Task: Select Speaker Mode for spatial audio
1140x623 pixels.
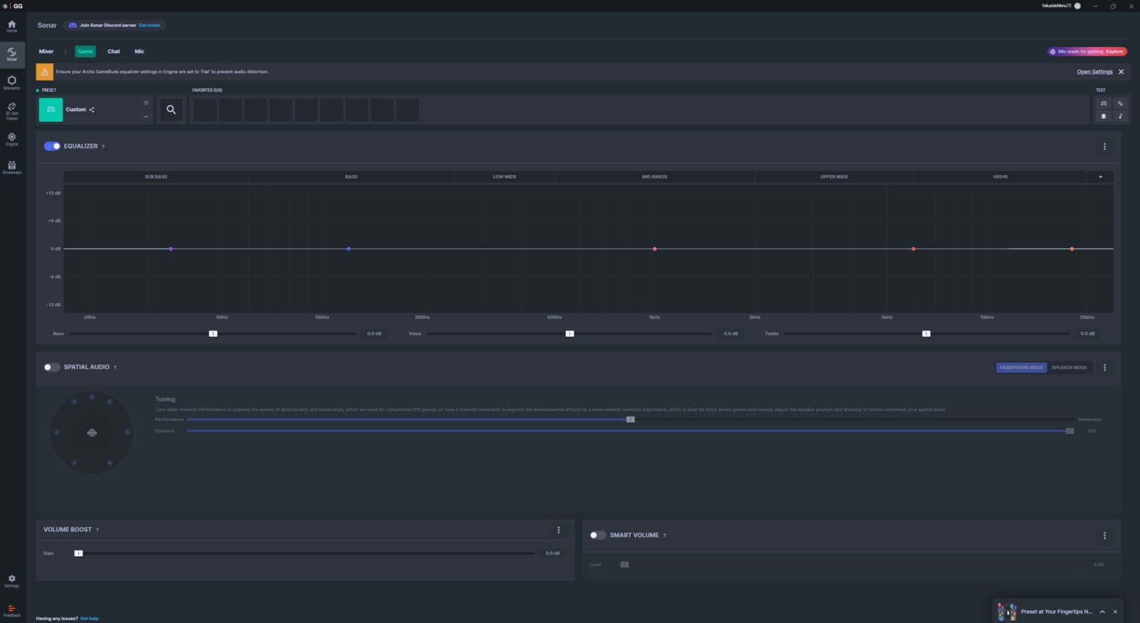Action: point(1069,367)
